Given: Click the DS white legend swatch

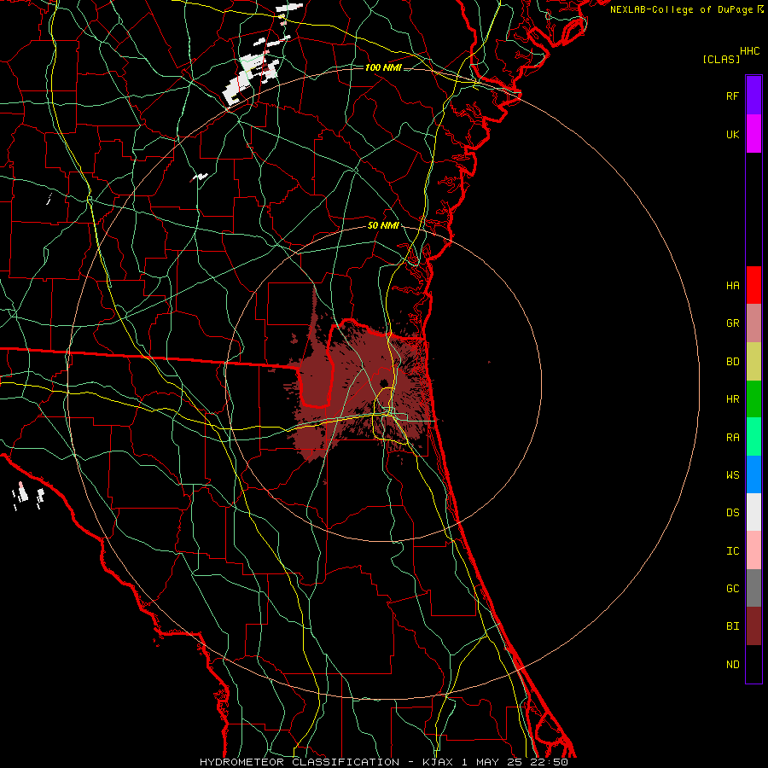Looking at the screenshot, I should pos(753,512).
